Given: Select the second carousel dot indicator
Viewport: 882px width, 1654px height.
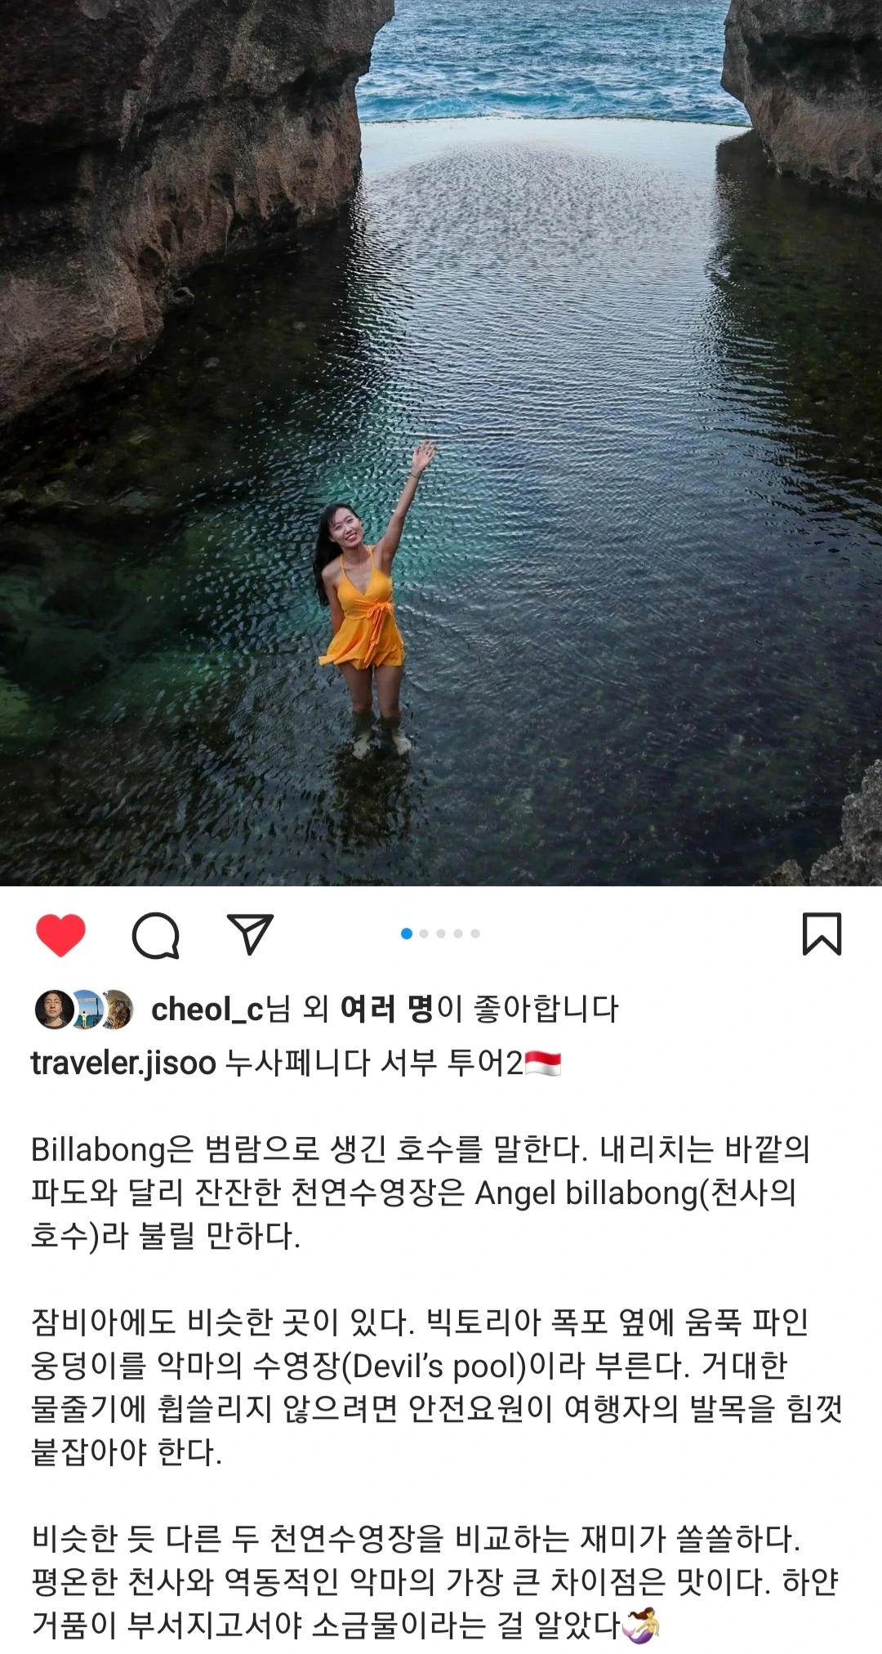Looking at the screenshot, I should tap(424, 934).
